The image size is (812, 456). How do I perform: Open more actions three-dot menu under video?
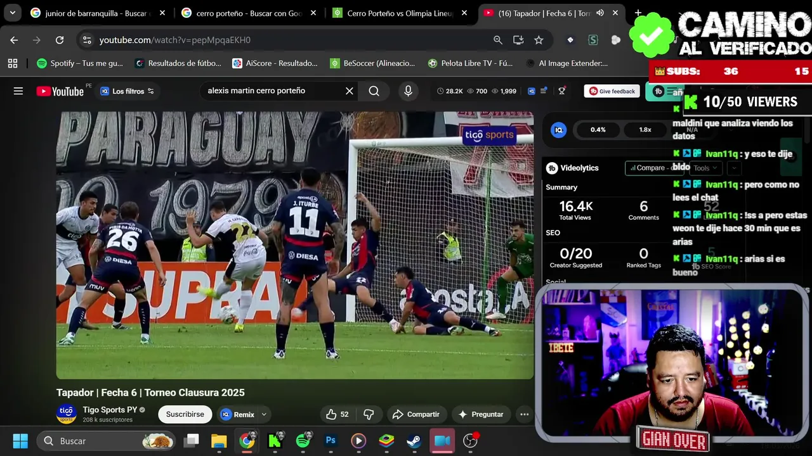pos(524,414)
